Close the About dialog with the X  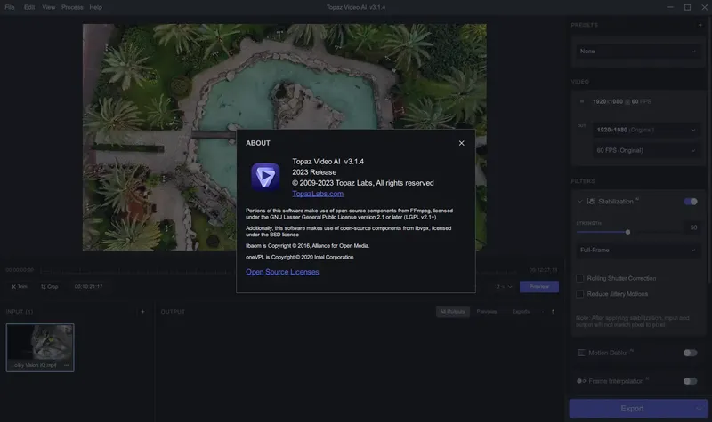click(x=461, y=143)
